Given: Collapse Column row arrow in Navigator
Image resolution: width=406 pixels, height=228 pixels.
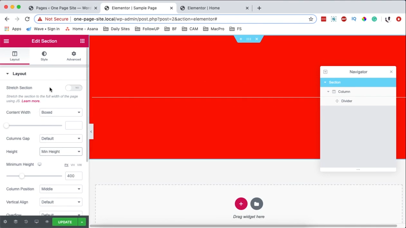Looking at the screenshot, I should pos(328,92).
